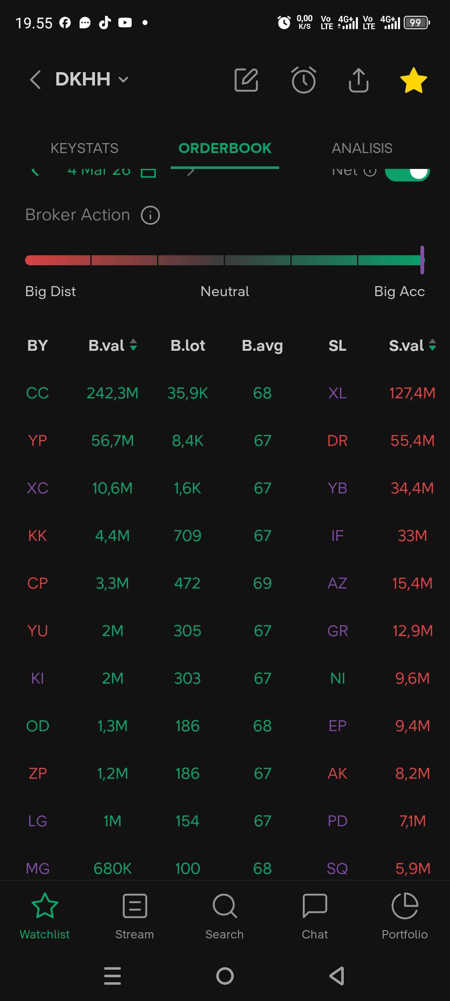Toggle the Net switch off
Image resolution: width=450 pixels, height=1001 pixels.
coord(407,173)
